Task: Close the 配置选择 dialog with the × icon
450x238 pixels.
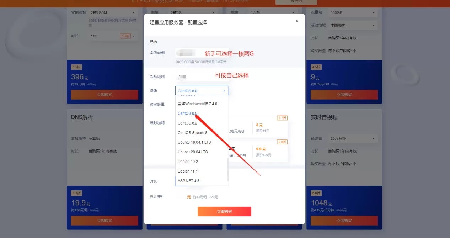Action: point(297,21)
